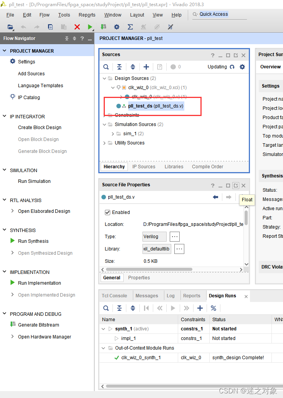Float the Source File Properties panel
The width and height of the screenshot is (283, 398).
pos(236,186)
